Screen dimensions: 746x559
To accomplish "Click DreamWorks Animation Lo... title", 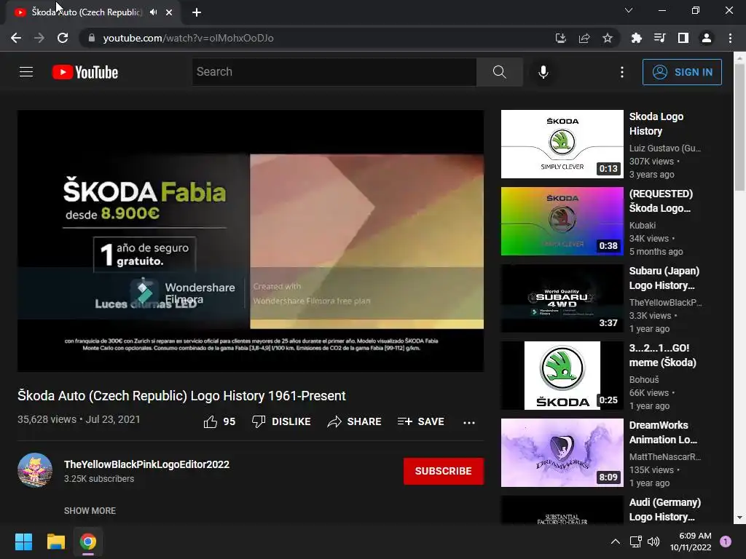I will click(663, 432).
